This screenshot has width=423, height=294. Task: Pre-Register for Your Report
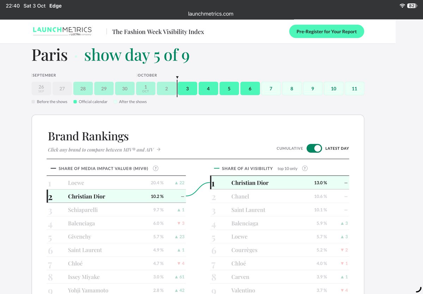[326, 31]
